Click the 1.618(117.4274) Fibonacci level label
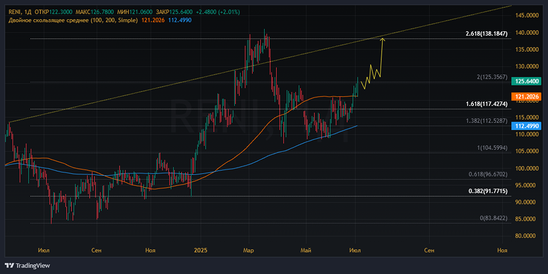 (x=488, y=104)
